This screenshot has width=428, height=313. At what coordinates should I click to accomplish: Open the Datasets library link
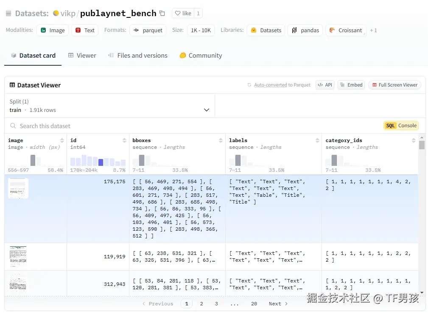[266, 30]
